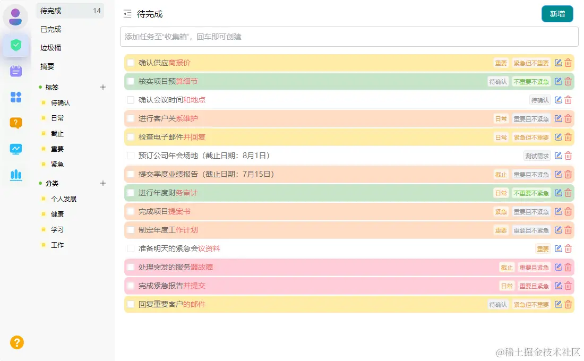This screenshot has height=361, width=584.
Task: Click the user avatar at top left
Action: 16,16
